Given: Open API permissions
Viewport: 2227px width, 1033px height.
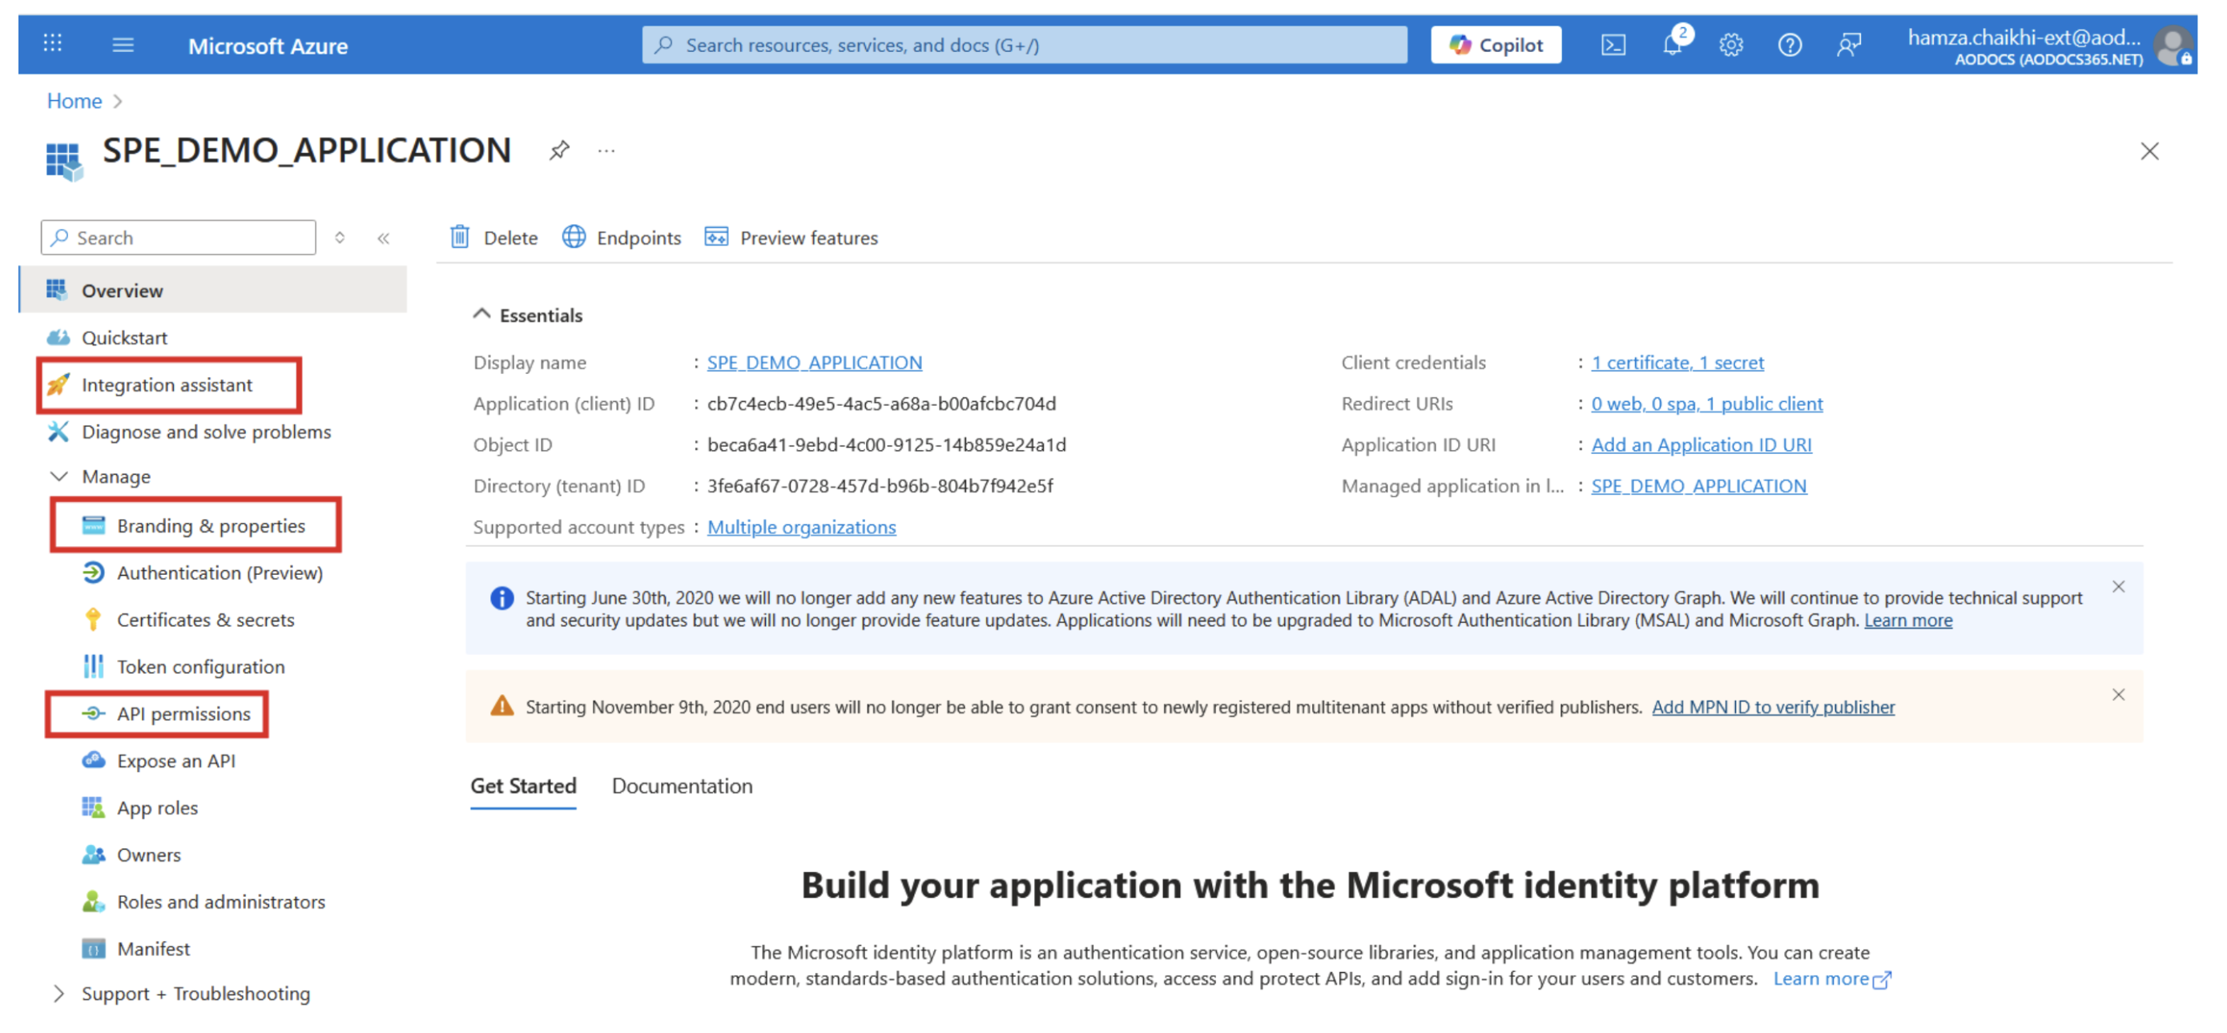Looking at the screenshot, I should 183,714.
